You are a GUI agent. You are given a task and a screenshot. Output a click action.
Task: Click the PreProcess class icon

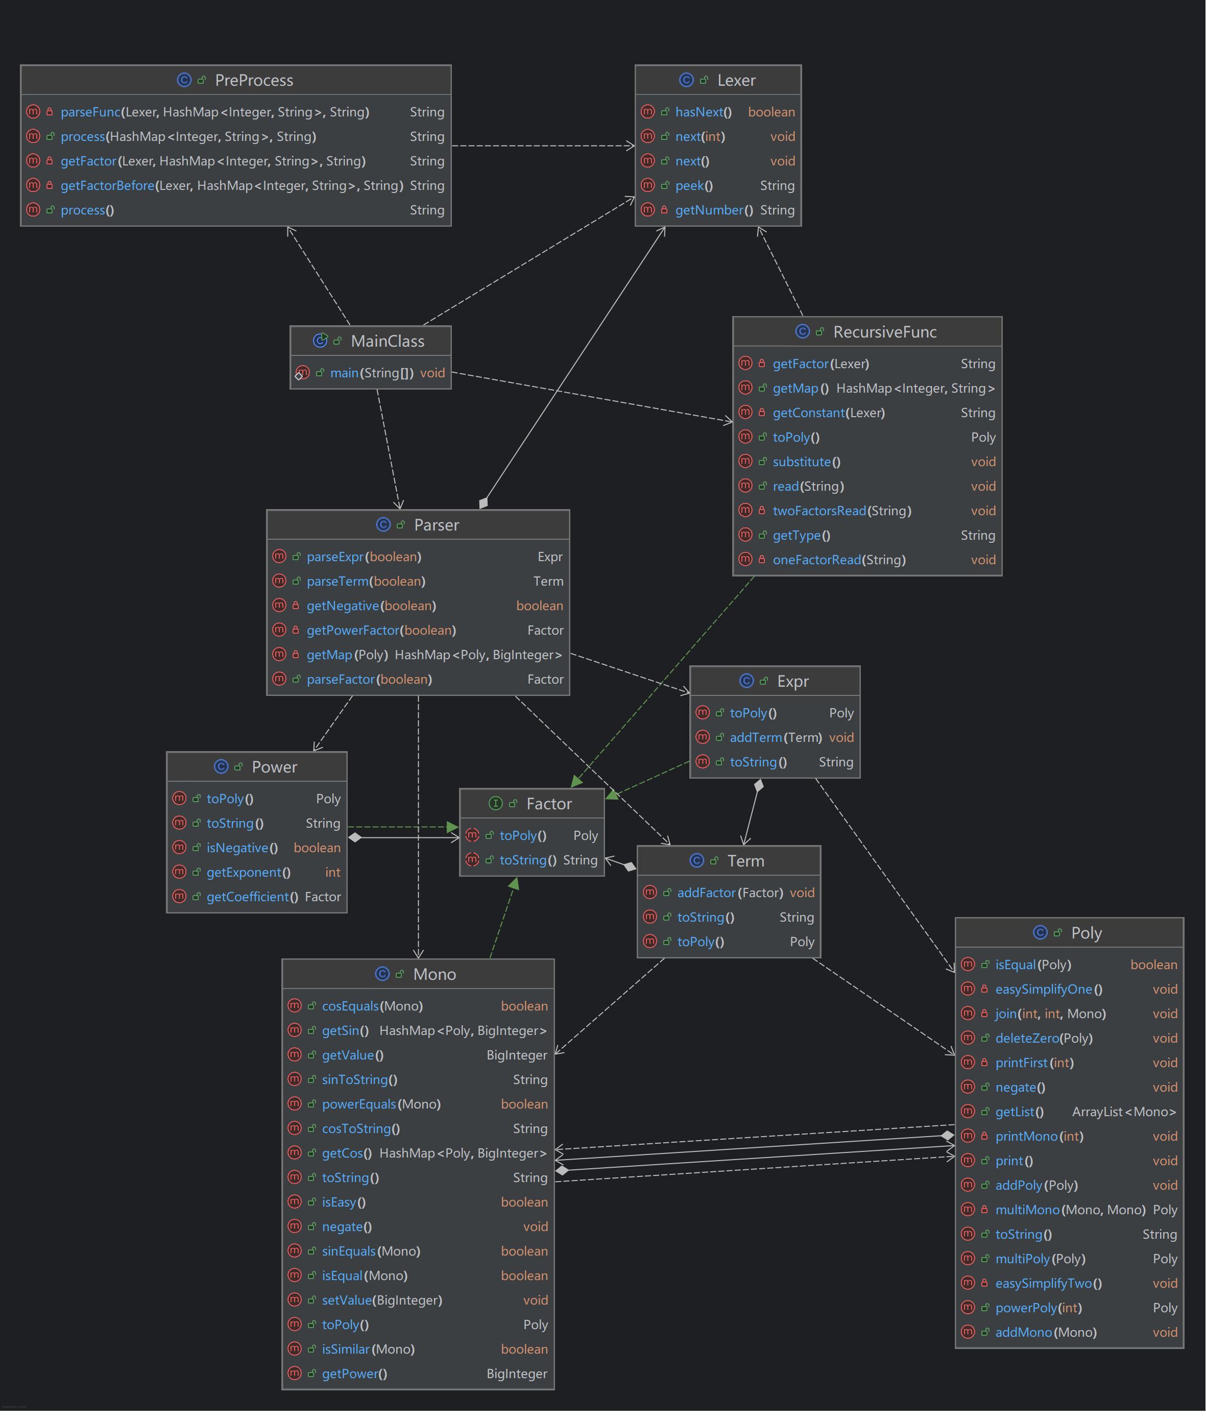(x=185, y=80)
